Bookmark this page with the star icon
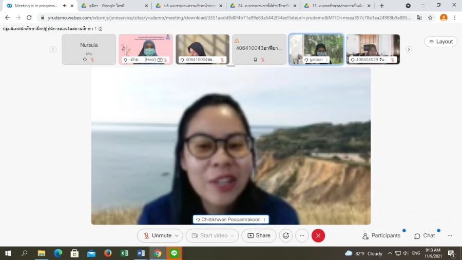 coord(430,17)
